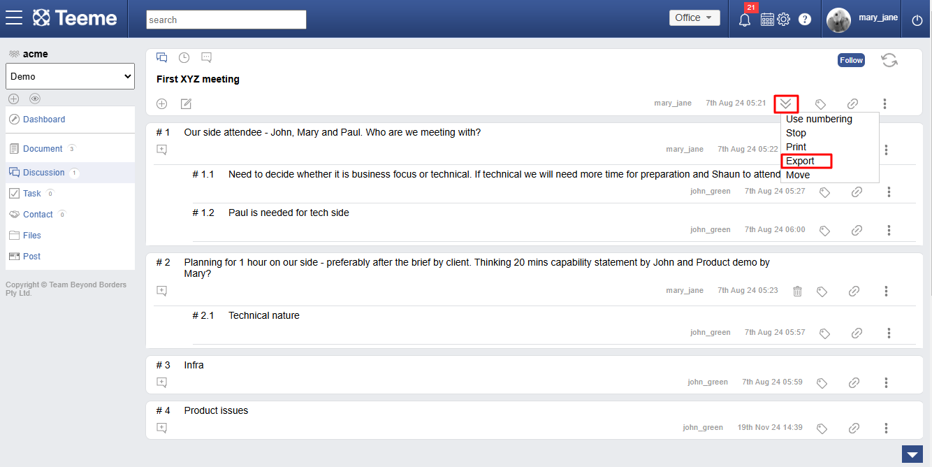Image resolution: width=932 pixels, height=467 pixels.
Task: Open the calendar icon in header
Action: coord(767,20)
